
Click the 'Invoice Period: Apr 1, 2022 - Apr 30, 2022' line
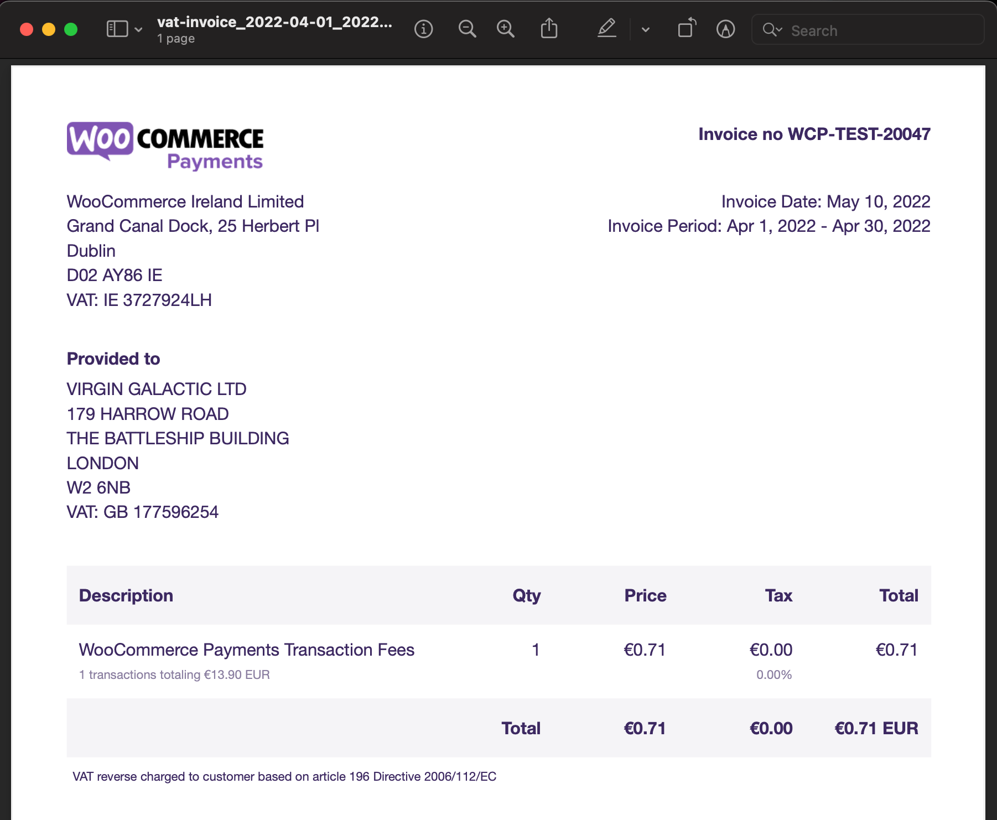pos(769,226)
